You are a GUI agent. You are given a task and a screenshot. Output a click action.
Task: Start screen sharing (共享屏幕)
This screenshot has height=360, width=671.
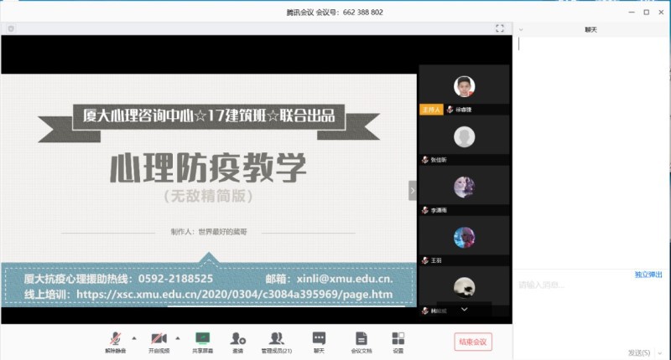tap(202, 338)
